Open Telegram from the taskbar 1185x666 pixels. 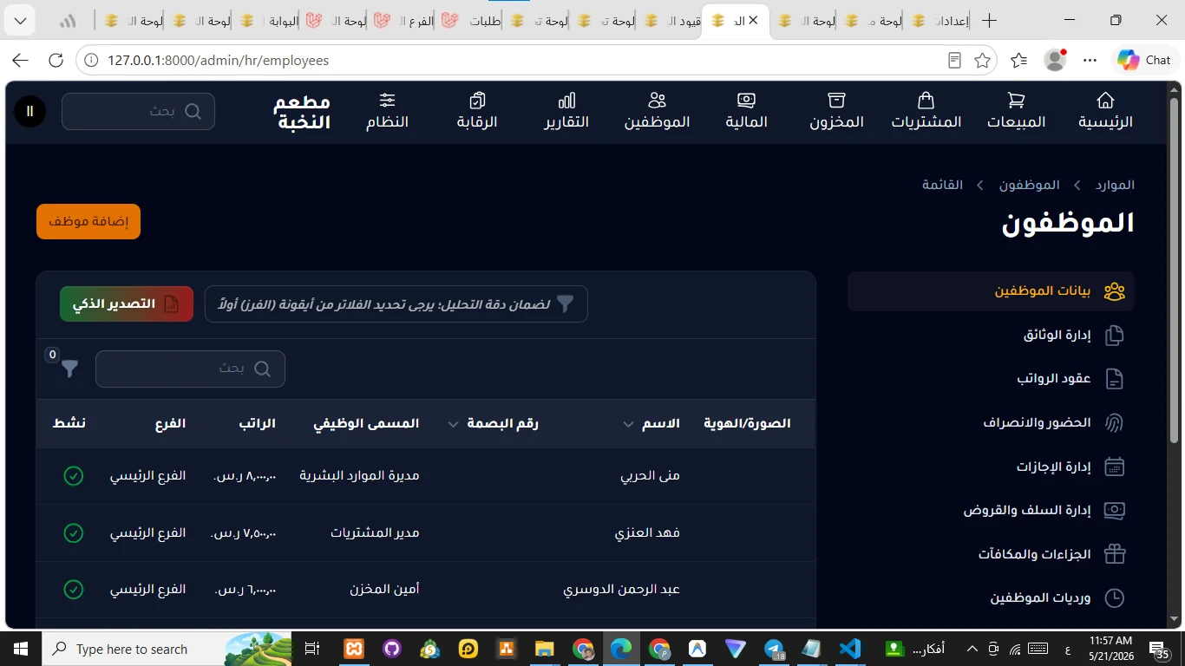pyautogui.click(x=774, y=649)
